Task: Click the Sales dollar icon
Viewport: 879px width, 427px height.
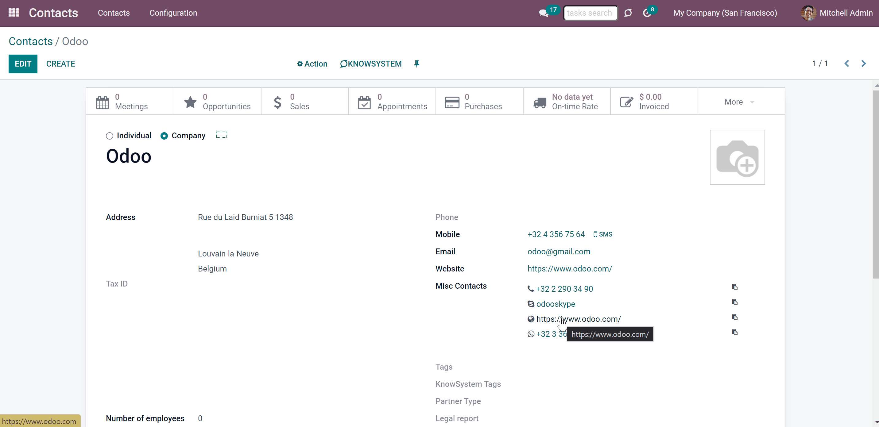Action: [278, 102]
